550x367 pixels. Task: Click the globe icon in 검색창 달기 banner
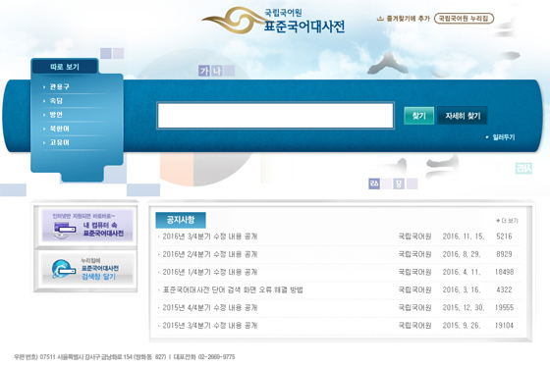[x=63, y=269]
